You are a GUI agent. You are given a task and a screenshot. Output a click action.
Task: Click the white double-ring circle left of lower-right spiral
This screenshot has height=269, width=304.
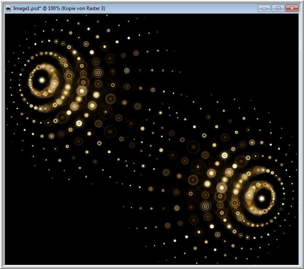click(x=205, y=206)
